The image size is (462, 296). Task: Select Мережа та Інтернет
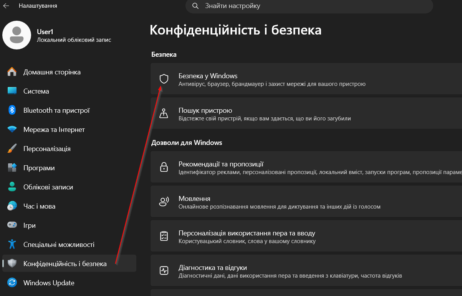tap(69, 130)
